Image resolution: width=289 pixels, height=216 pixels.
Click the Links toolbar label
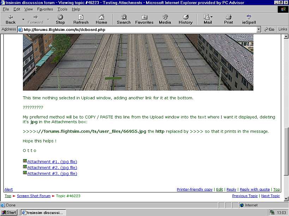(x=283, y=29)
